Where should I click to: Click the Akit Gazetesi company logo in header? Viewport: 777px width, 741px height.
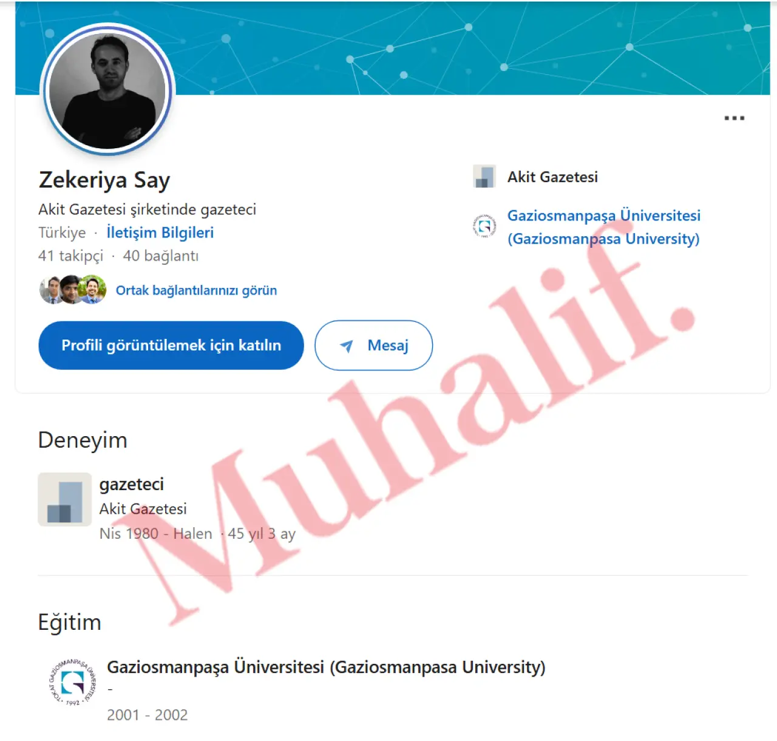(x=484, y=177)
